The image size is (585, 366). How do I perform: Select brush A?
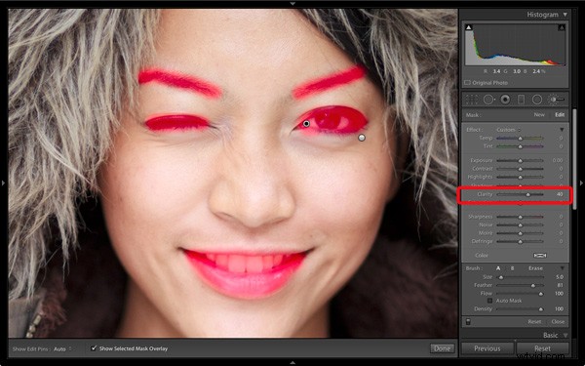[498, 268]
